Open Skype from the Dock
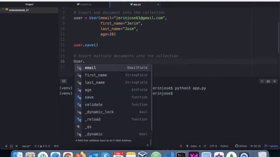 105,155
